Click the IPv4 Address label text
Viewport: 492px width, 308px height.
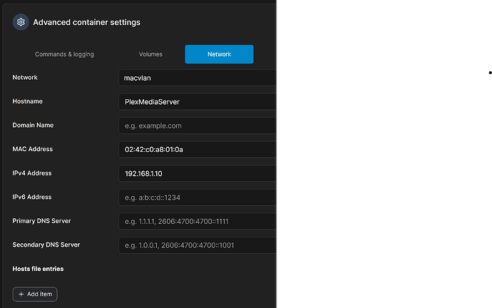[32, 173]
